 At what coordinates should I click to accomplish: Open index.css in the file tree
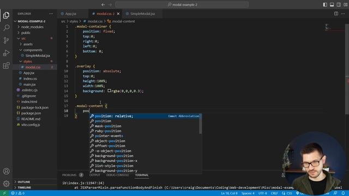coord(34,78)
